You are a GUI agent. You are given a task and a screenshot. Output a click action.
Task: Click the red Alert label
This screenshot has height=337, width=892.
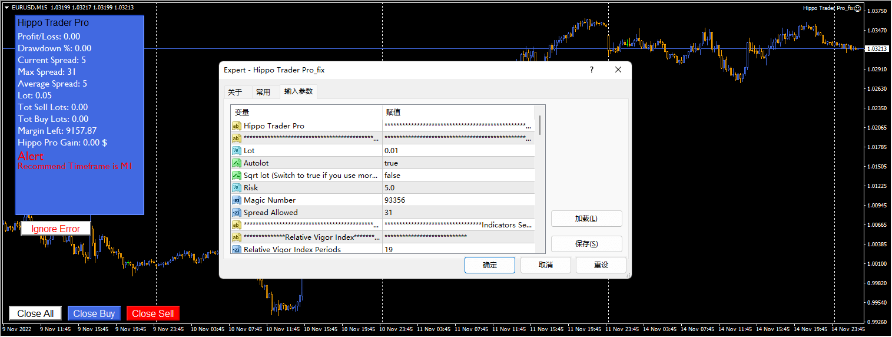31,156
